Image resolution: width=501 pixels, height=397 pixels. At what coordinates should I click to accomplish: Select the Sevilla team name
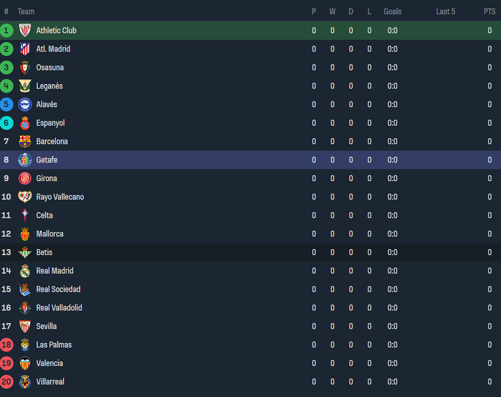click(46, 326)
